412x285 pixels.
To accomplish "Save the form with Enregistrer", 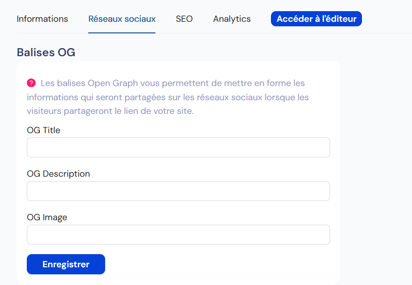I will click(66, 264).
